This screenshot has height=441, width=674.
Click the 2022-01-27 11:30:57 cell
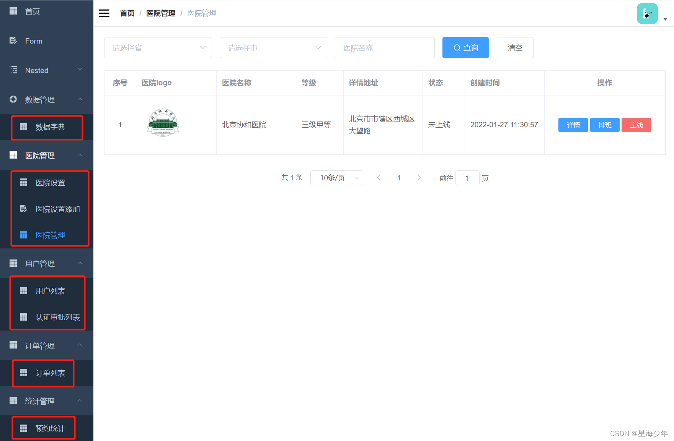504,125
